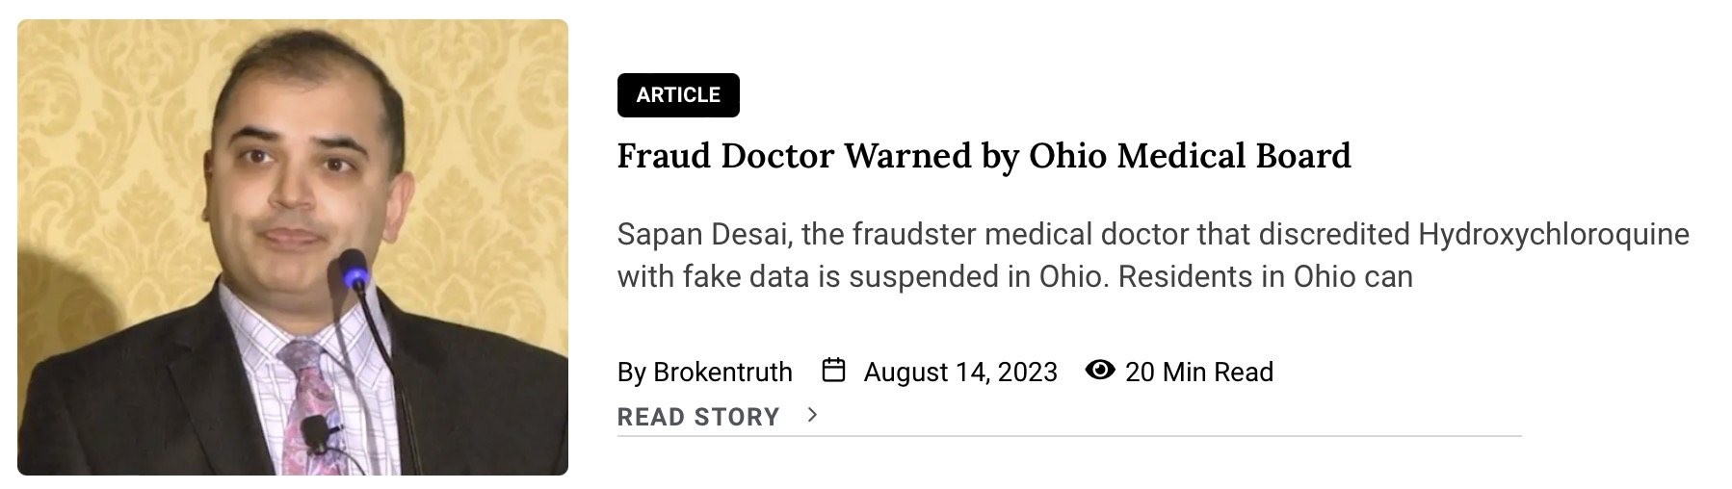The height and width of the screenshot is (489, 1732).
Task: Click the article thumbnail photo
Action: (293, 246)
